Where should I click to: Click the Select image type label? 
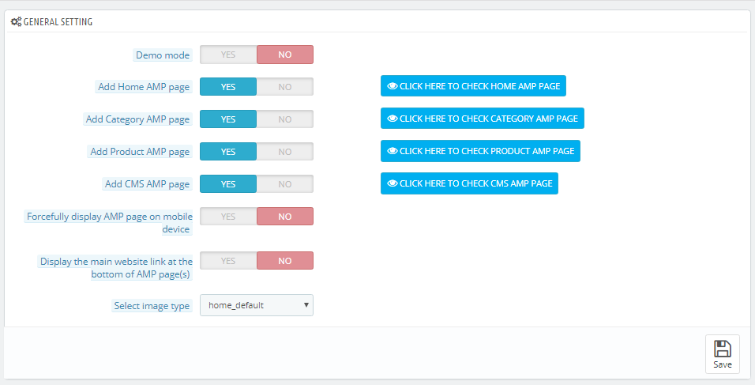click(152, 305)
